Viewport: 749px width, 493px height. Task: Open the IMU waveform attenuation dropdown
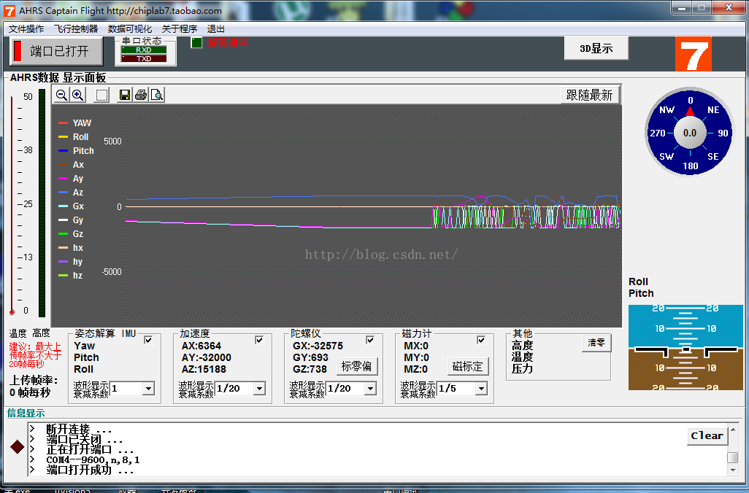[148, 389]
